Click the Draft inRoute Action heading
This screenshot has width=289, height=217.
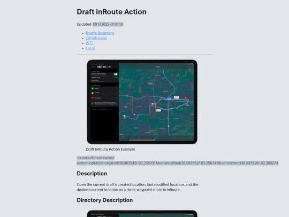tap(111, 12)
